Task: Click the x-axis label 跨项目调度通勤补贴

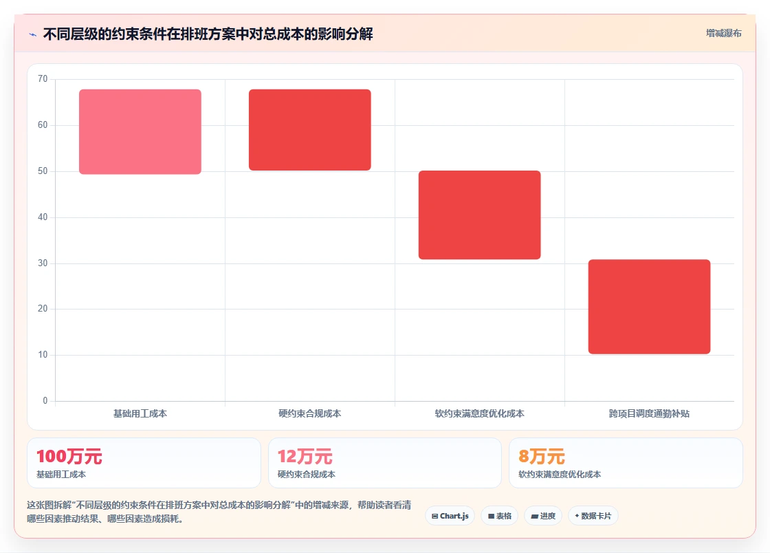Action: [x=649, y=413]
